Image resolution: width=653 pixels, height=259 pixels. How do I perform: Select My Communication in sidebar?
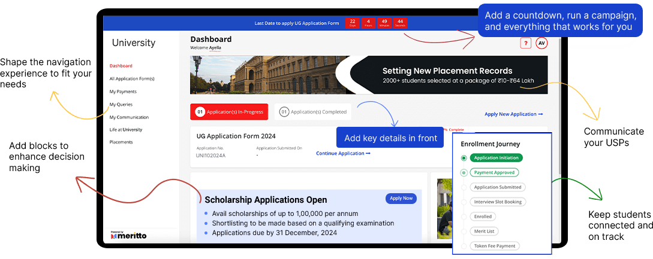click(x=129, y=117)
